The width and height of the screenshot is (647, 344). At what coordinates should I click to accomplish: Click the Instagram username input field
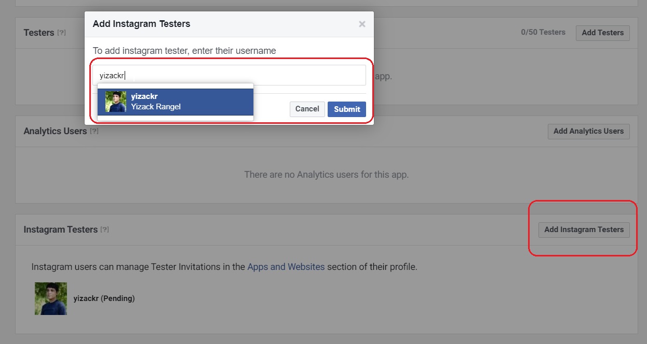click(229, 75)
